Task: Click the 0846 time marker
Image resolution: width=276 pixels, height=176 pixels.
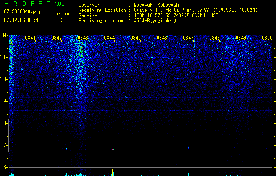Action: coord(162,38)
